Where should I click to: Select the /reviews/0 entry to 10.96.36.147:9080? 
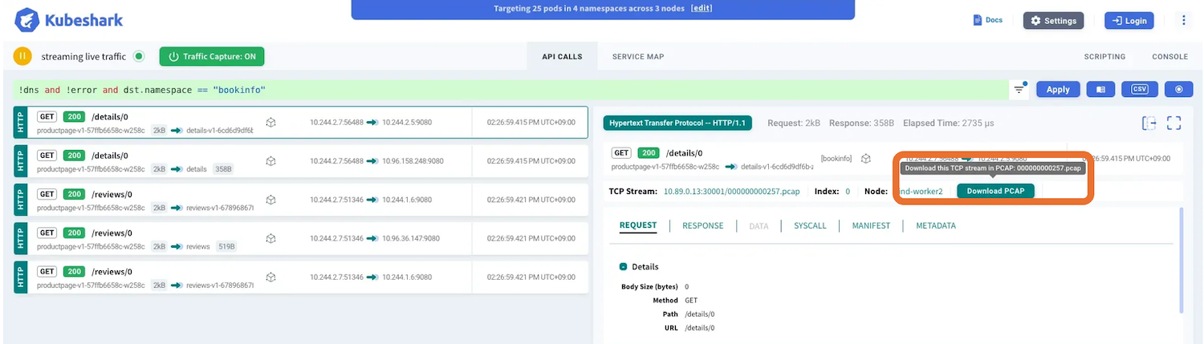(x=301, y=239)
